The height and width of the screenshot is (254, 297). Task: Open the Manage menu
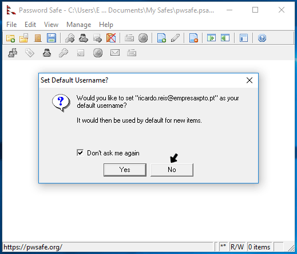pyautogui.click(x=79, y=25)
